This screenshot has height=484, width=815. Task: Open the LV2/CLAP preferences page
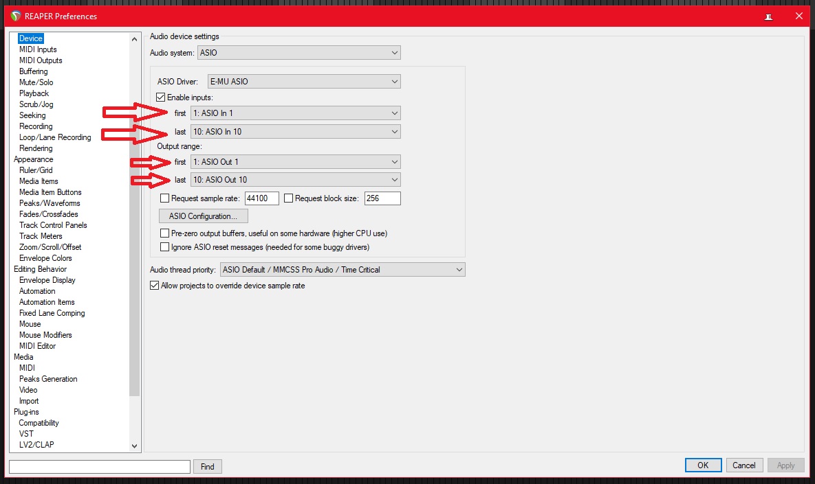click(x=36, y=445)
